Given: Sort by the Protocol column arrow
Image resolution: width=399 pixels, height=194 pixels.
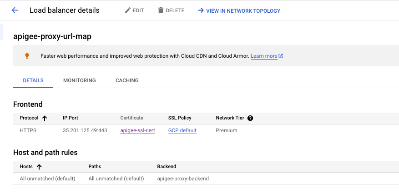Looking at the screenshot, I should (x=45, y=118).
